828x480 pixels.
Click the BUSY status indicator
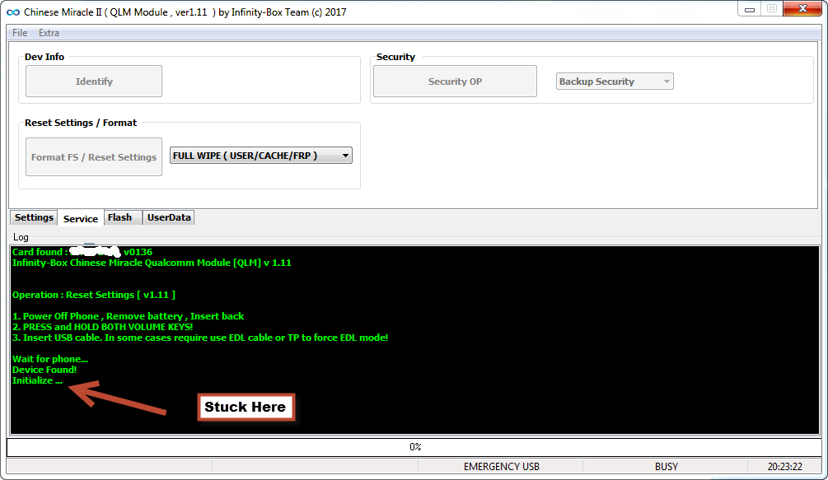(667, 466)
